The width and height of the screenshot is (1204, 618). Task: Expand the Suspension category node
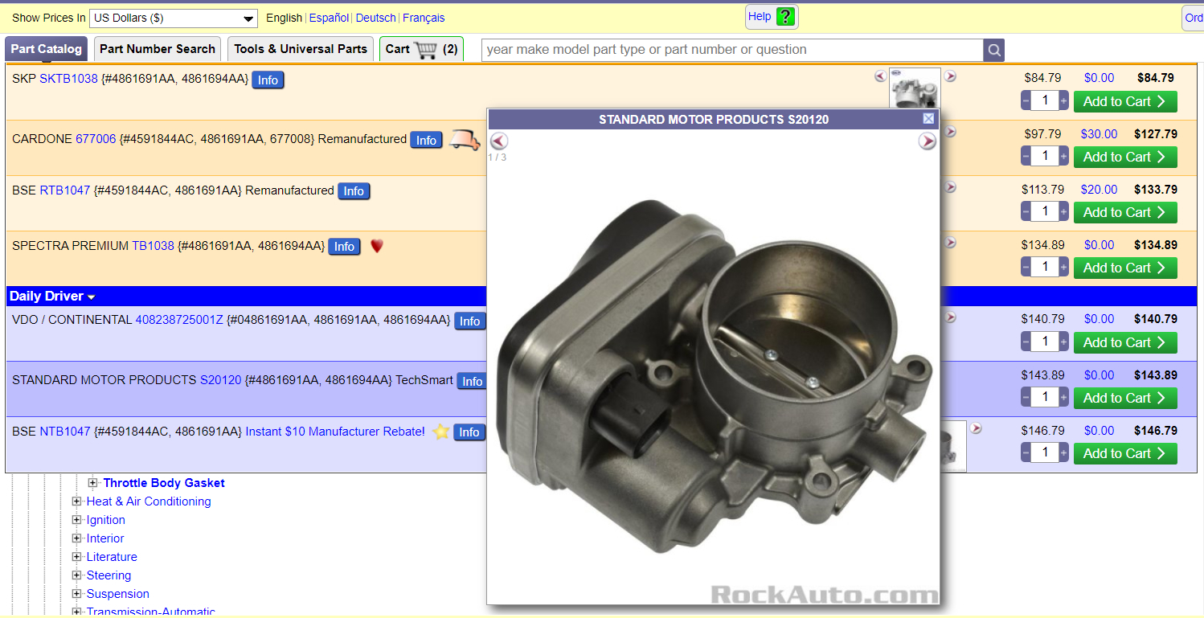click(76, 594)
